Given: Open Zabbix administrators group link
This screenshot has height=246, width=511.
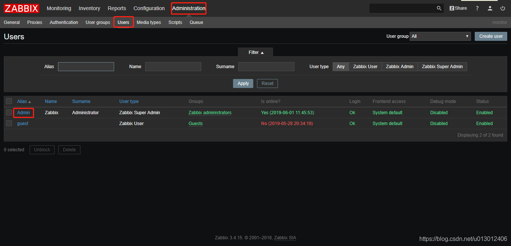Looking at the screenshot, I should (210, 113).
